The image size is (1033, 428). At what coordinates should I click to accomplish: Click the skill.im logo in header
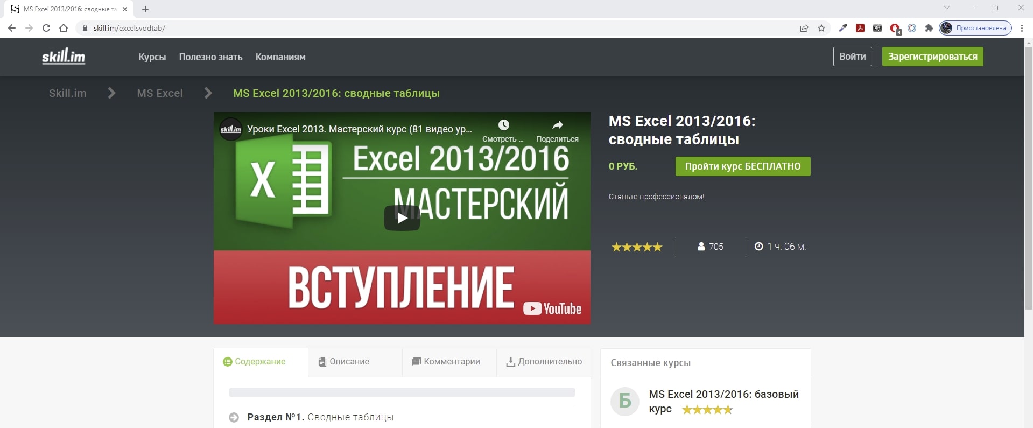point(64,56)
